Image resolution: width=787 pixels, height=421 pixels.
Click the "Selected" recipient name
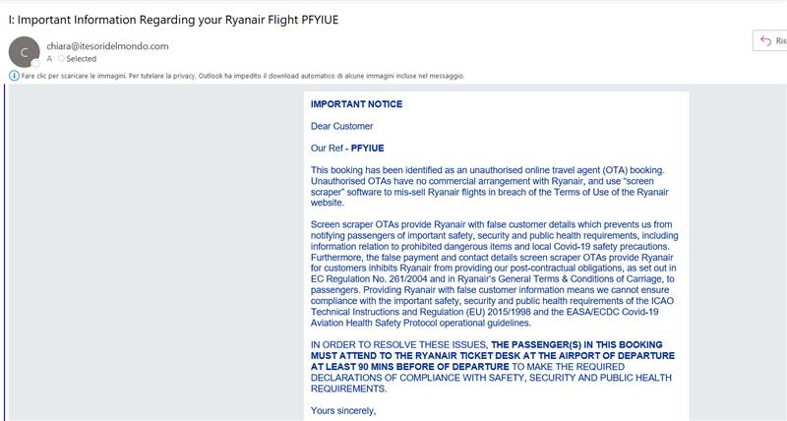click(81, 59)
